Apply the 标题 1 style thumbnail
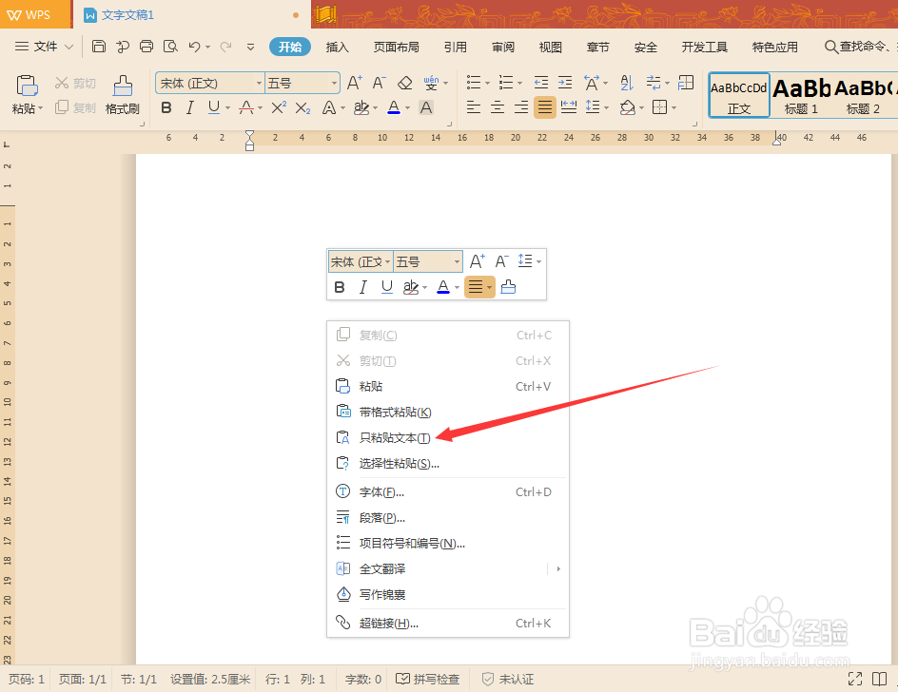This screenshot has width=898, height=692. [800, 95]
